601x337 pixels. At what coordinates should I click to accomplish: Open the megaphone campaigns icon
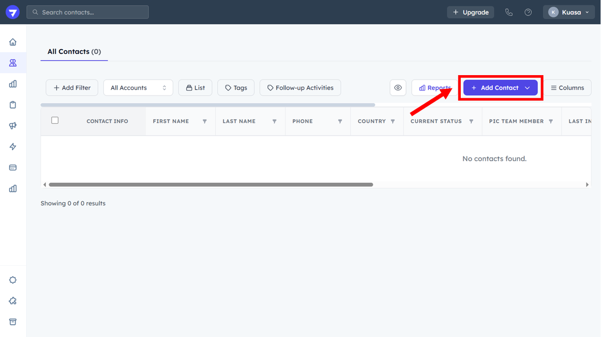click(x=13, y=126)
